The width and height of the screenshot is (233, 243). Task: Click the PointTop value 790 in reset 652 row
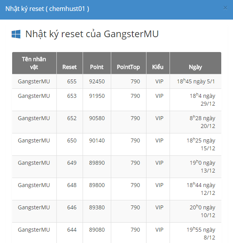135,118
